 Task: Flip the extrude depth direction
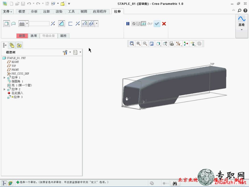click(x=53, y=24)
